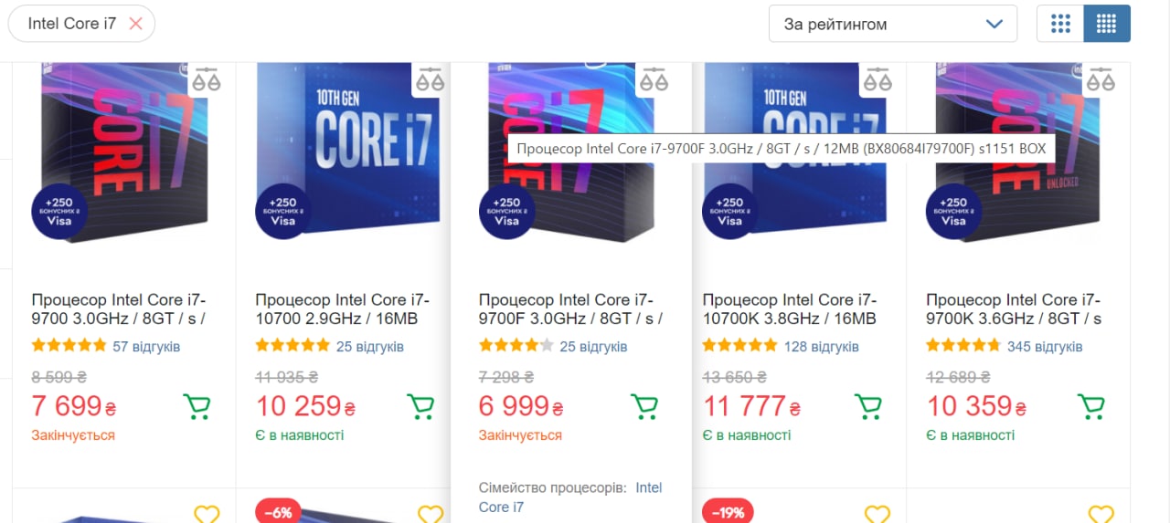Click star rating of i7-9700F
Image resolution: width=1170 pixels, height=523 pixels.
point(516,346)
